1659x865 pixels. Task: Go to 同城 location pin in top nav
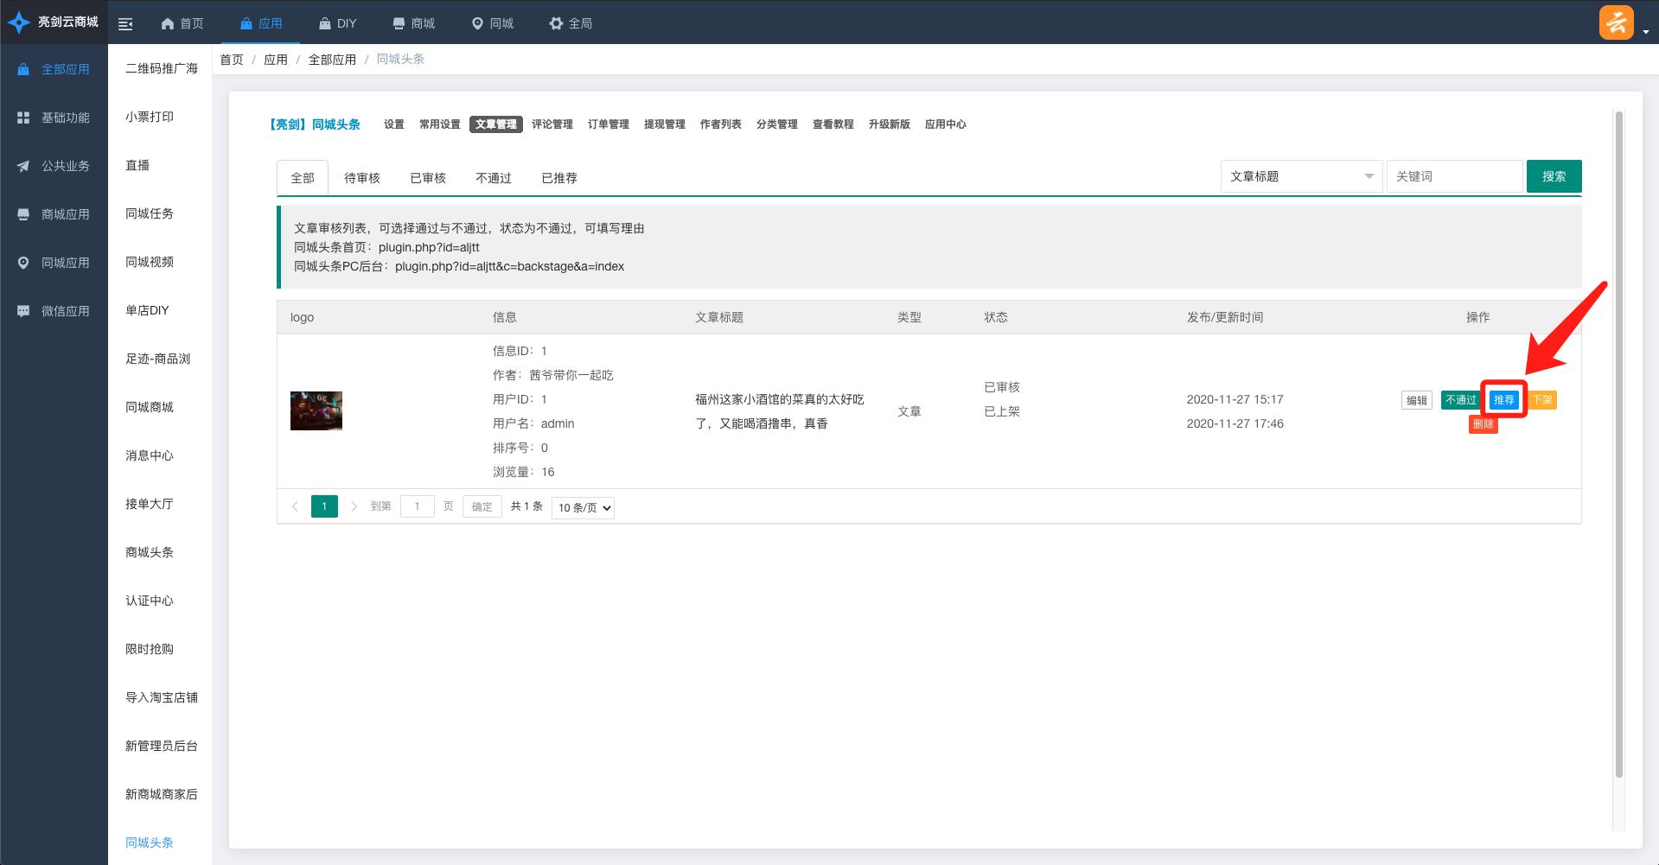[477, 24]
